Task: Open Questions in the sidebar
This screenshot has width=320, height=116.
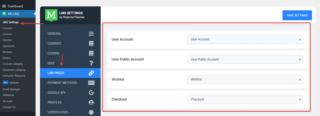Action: pyautogui.click(x=8, y=46)
